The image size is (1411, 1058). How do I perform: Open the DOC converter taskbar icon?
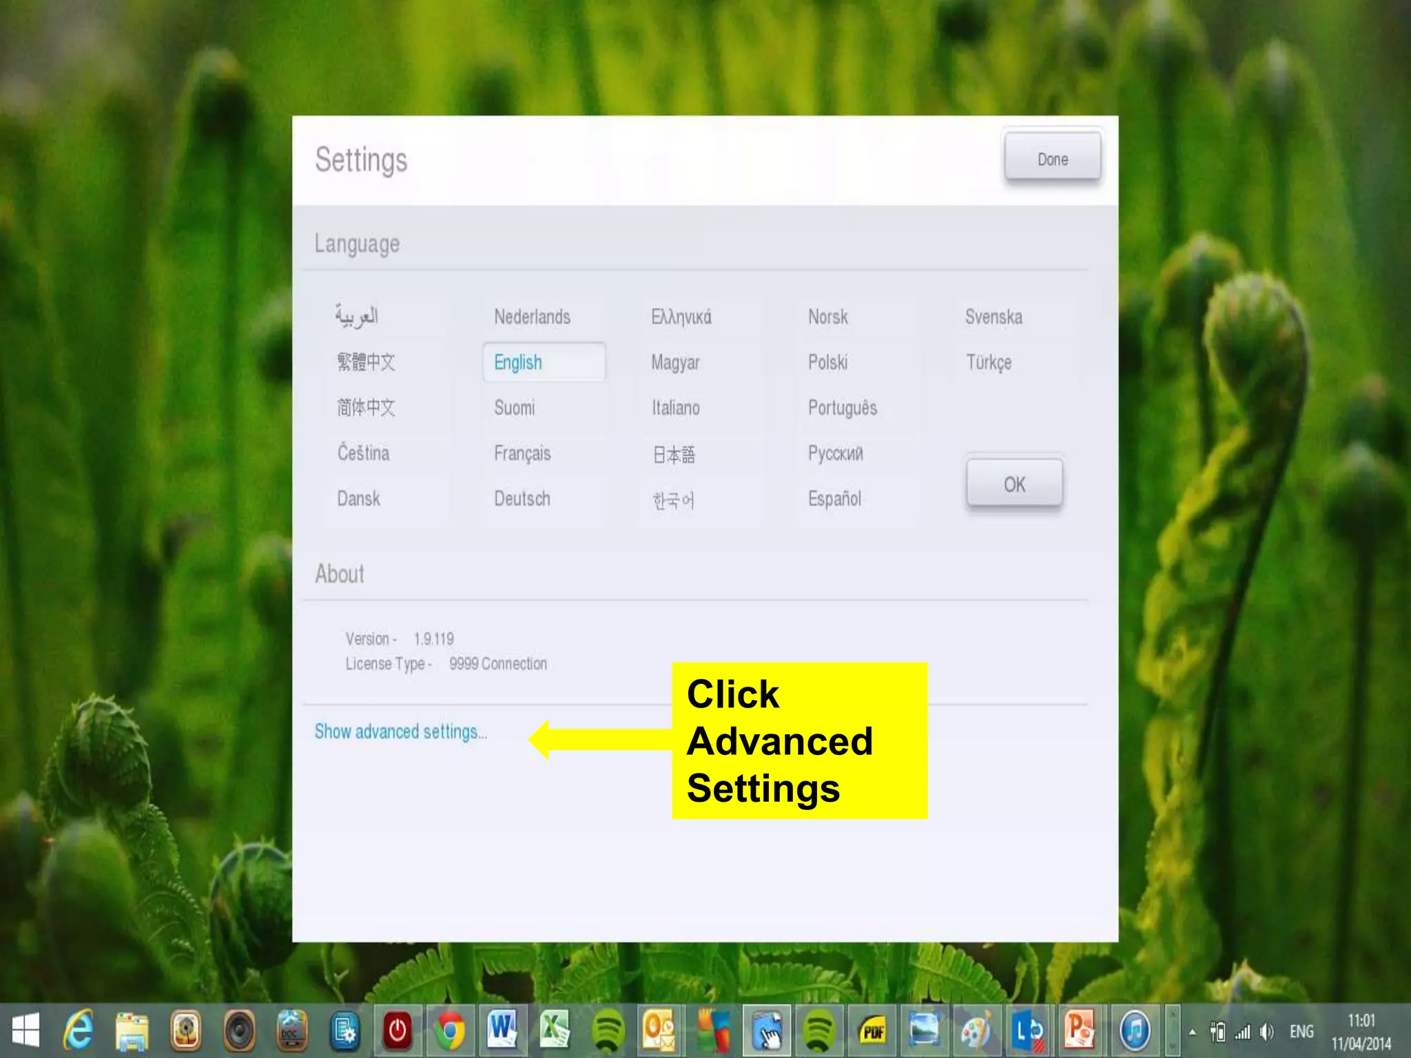pos(291,1031)
